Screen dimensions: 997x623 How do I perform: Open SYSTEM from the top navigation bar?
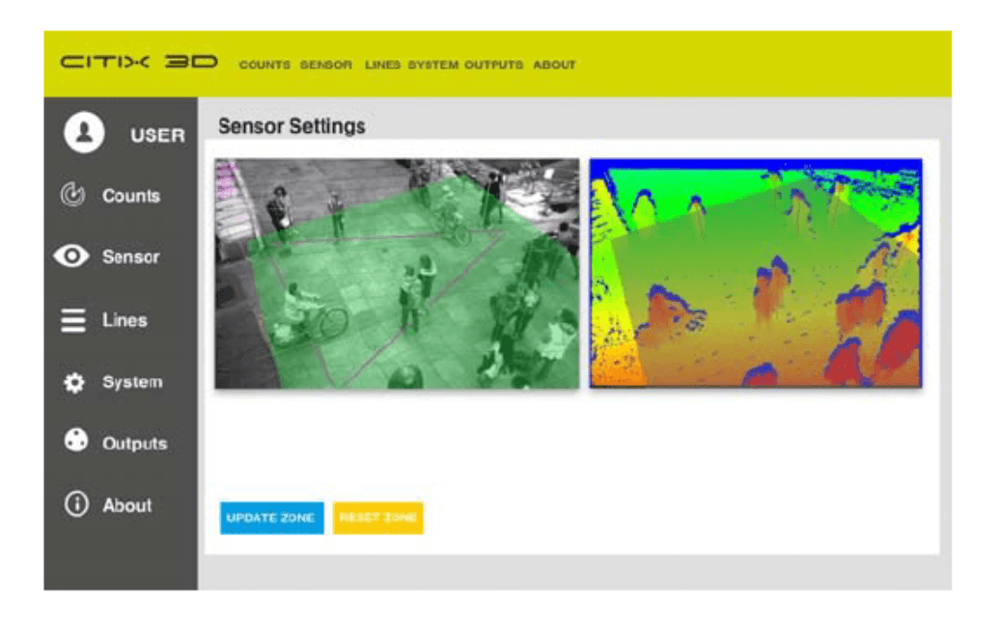[x=433, y=65]
